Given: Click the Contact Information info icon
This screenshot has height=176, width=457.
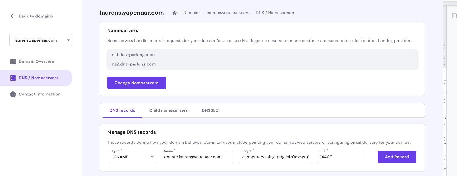Looking at the screenshot, I should [x=13, y=94].
